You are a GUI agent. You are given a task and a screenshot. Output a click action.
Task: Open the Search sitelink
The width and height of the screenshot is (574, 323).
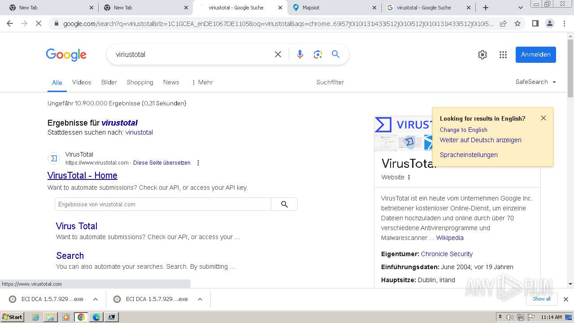(x=70, y=256)
